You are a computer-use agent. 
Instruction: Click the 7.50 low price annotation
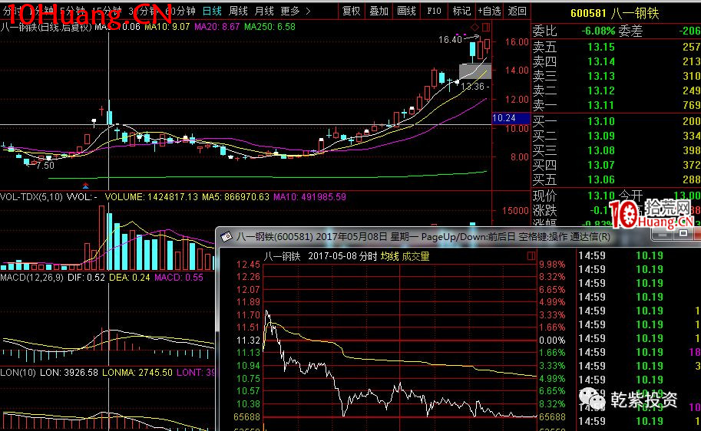coord(45,165)
